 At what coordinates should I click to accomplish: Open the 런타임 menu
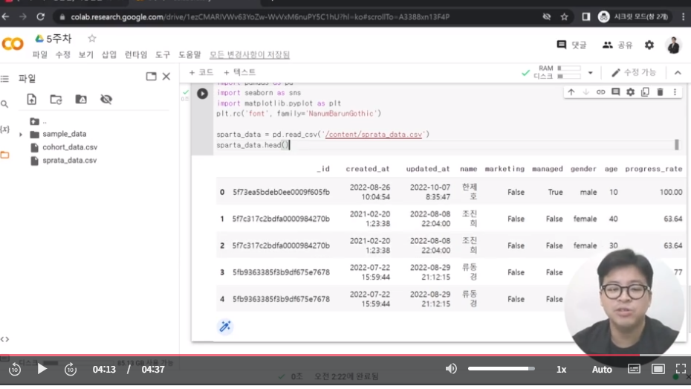[136, 55]
